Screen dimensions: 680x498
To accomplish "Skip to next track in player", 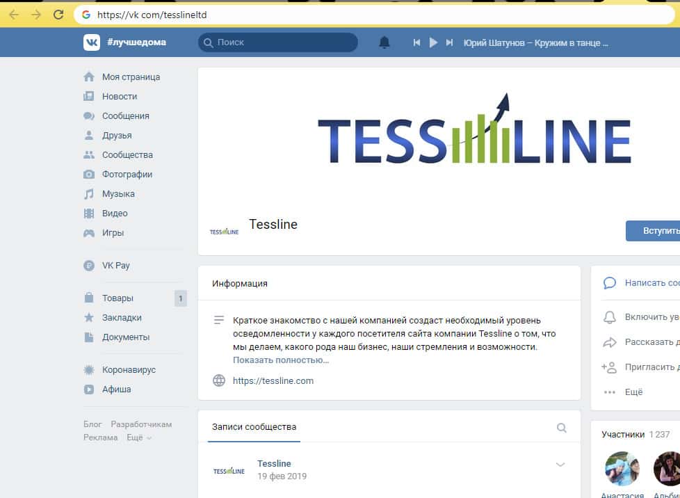I will point(450,42).
